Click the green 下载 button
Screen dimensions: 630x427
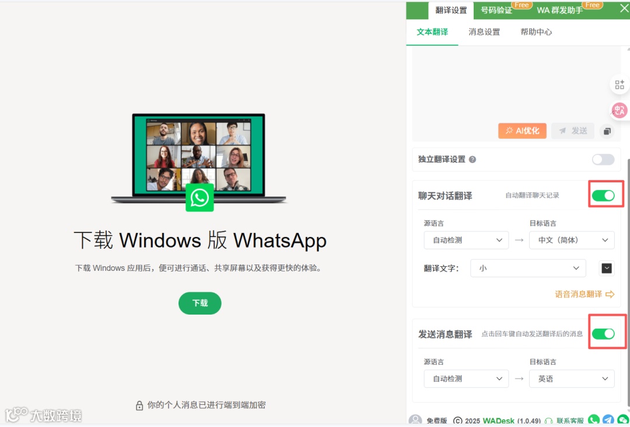click(199, 303)
